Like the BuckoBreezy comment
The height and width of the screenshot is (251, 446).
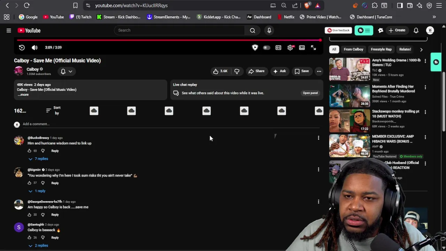coord(29,151)
